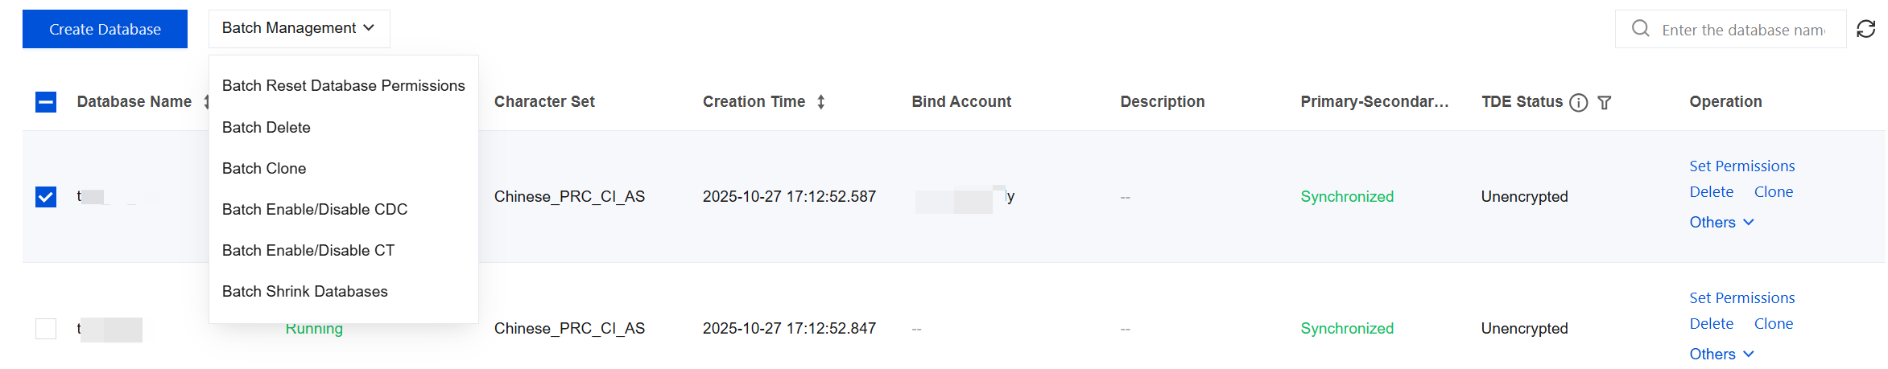Check the second database row checkbox
The width and height of the screenshot is (1888, 369).
(x=46, y=329)
